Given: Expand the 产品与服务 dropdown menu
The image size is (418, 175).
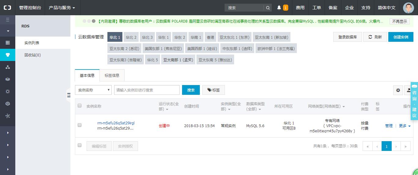Looking at the screenshot, I should tap(62, 8).
